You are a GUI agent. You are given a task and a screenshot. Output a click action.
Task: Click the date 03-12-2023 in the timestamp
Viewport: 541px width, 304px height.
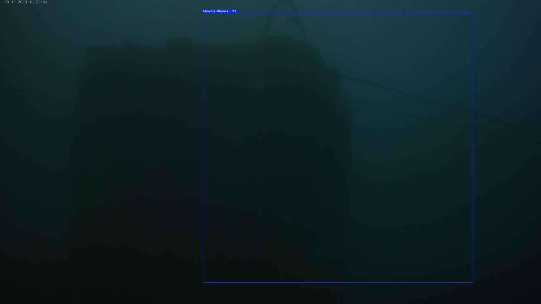[x=15, y=2]
